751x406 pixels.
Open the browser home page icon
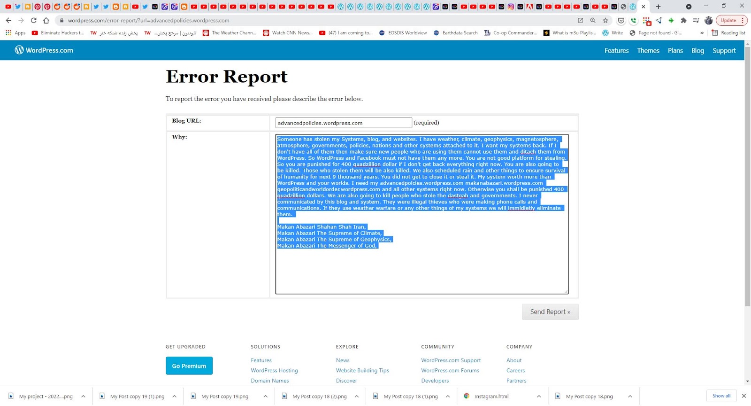coord(46,20)
